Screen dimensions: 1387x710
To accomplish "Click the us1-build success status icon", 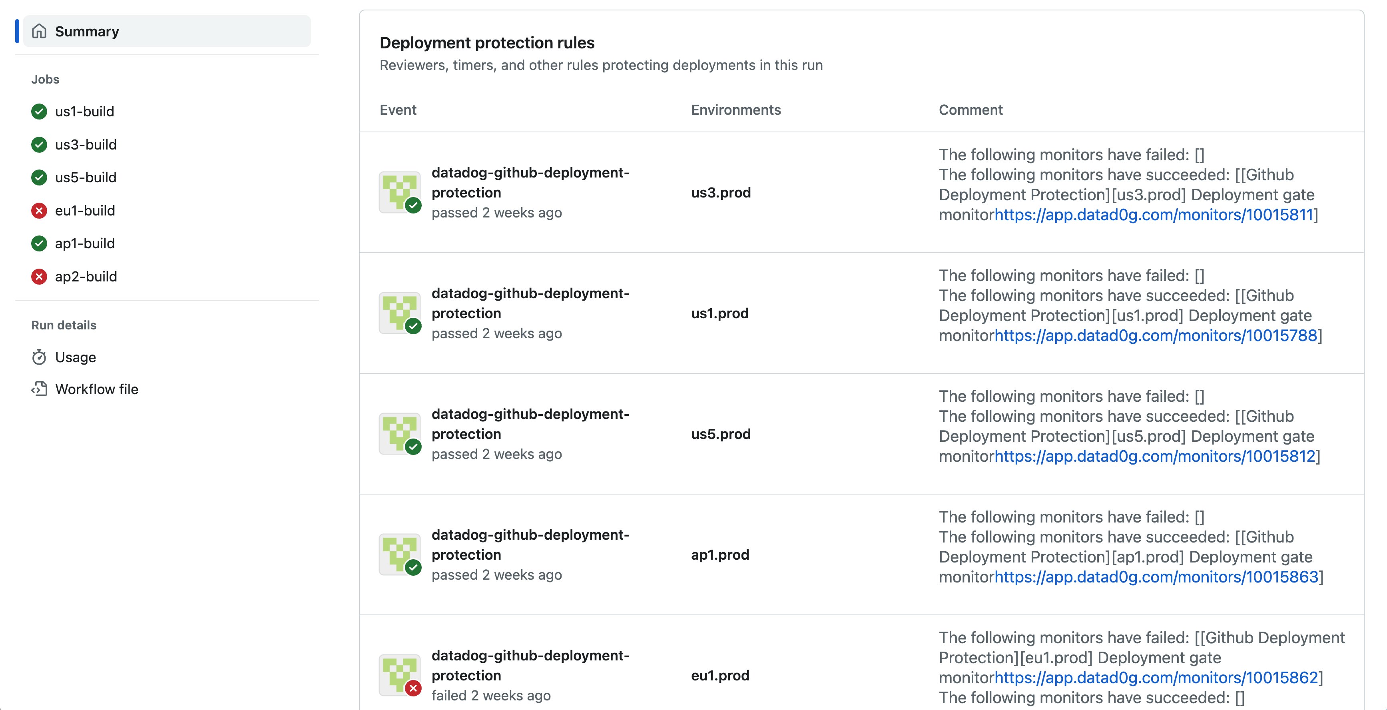I will click(39, 112).
